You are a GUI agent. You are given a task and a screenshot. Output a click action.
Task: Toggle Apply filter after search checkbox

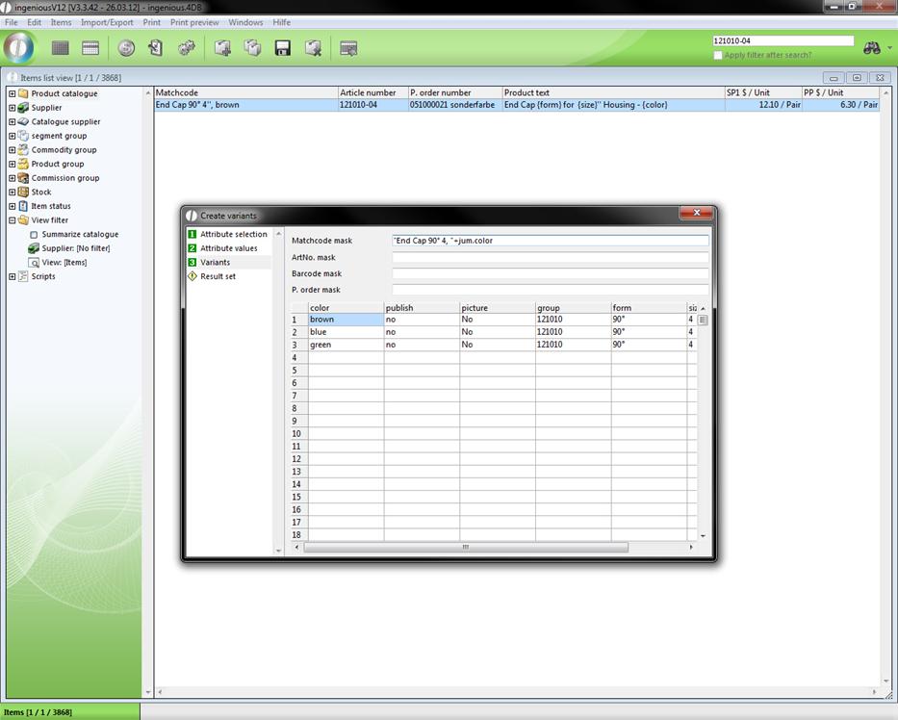718,56
